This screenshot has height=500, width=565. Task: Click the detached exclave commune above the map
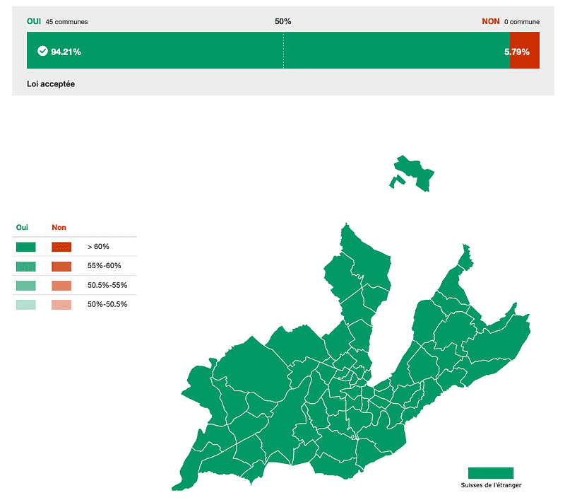pyautogui.click(x=415, y=171)
